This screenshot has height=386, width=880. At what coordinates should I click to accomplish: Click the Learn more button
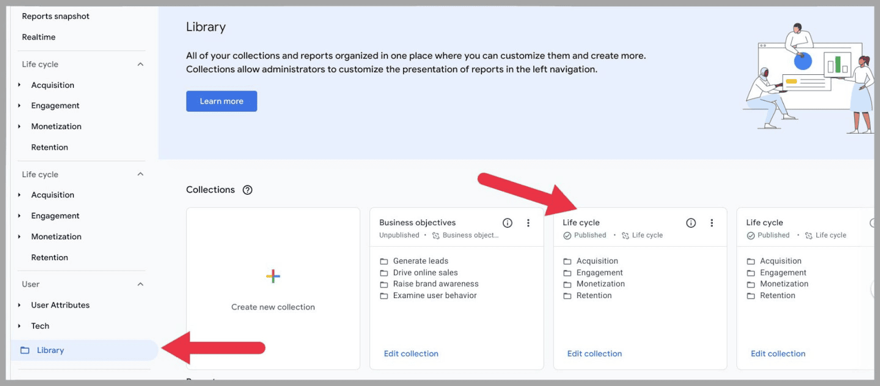click(222, 101)
